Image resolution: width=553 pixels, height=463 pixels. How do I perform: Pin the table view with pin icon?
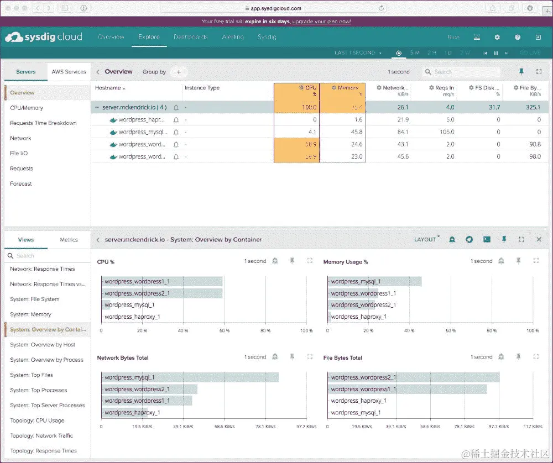coord(521,71)
